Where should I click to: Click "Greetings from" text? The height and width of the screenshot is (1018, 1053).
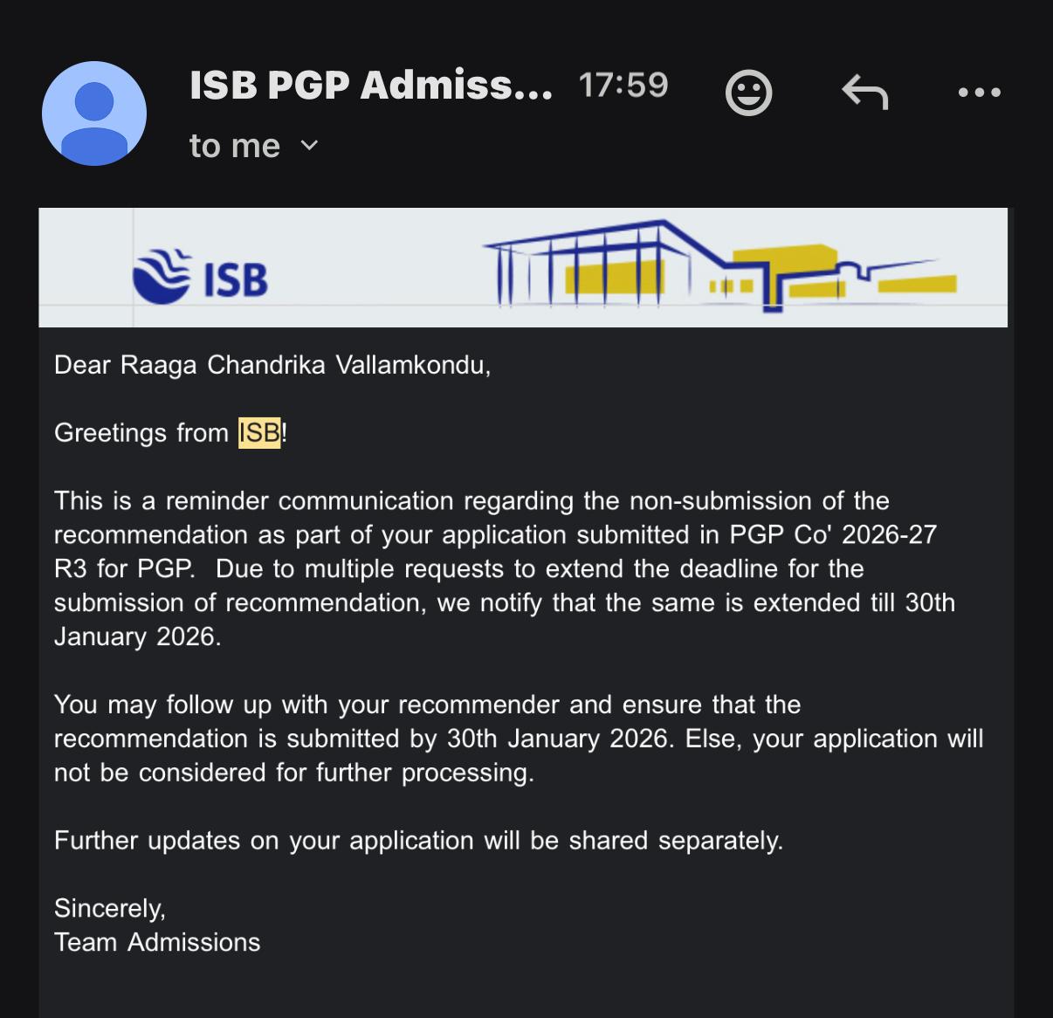[141, 433]
